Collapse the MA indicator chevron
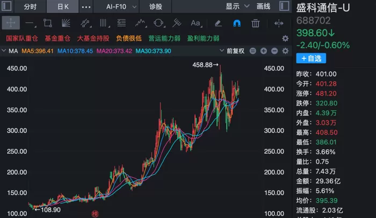The width and height of the screenshot is (376, 218). (x=4, y=51)
